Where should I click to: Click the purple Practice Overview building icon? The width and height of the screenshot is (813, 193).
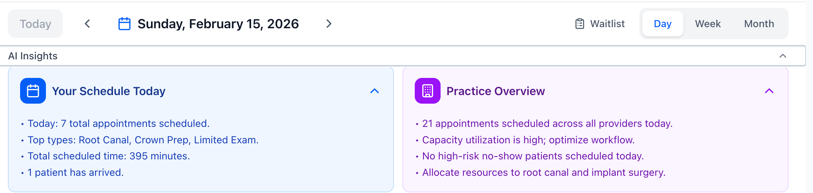coord(427,91)
